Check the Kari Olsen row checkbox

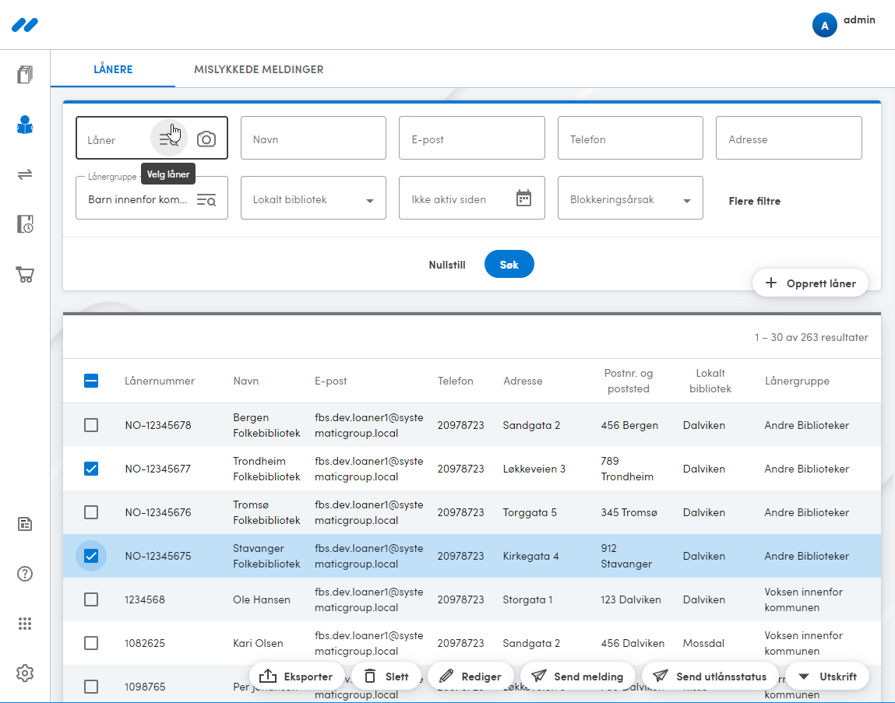pos(91,643)
